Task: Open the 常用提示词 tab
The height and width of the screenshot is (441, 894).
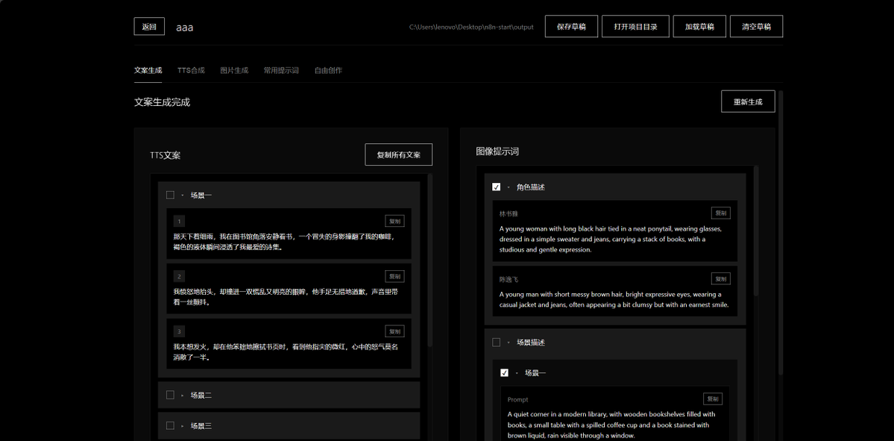Action: (281, 70)
